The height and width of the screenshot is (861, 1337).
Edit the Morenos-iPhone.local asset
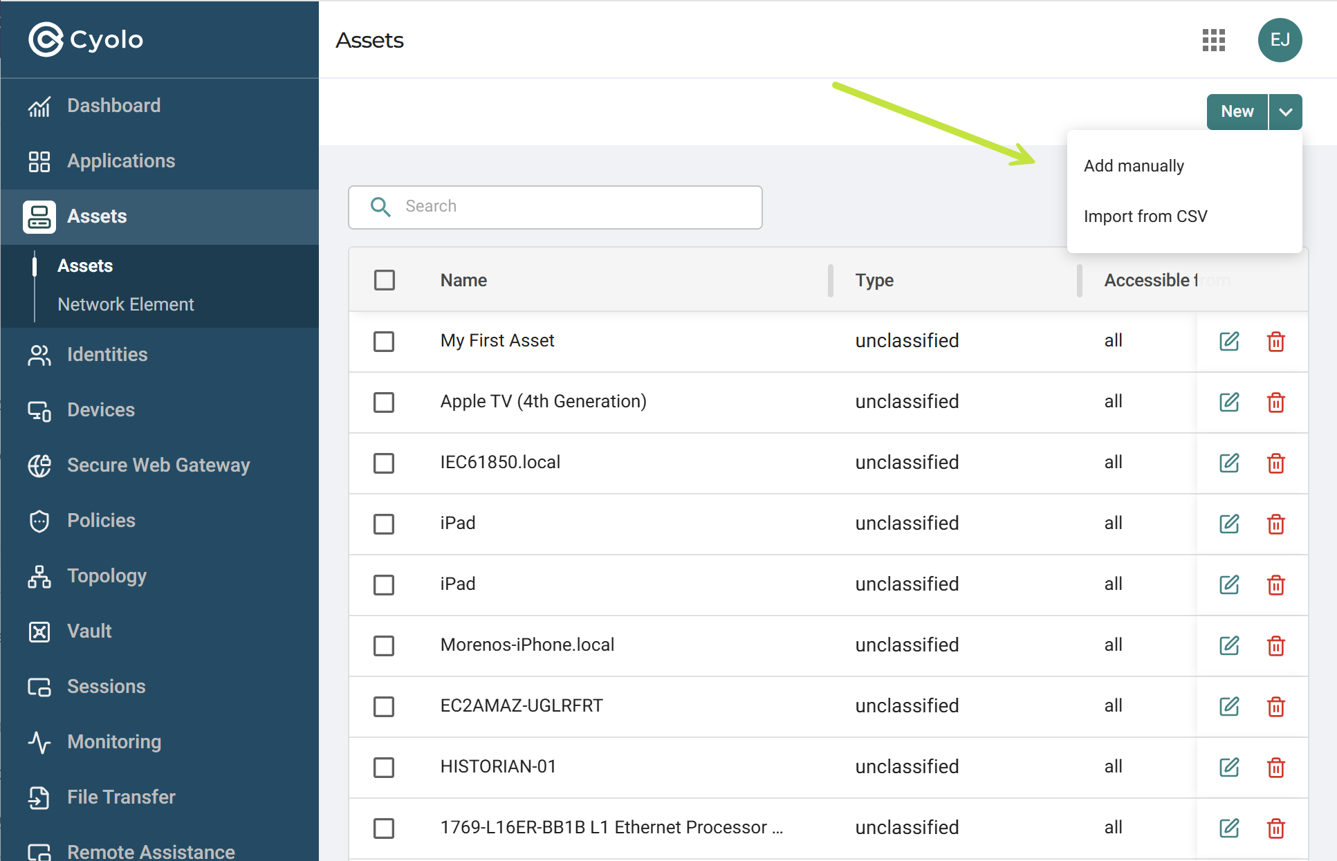(x=1229, y=645)
